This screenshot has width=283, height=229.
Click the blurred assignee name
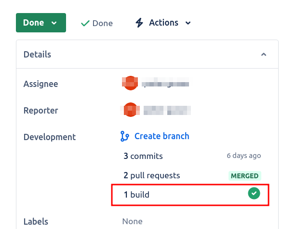[165, 82]
